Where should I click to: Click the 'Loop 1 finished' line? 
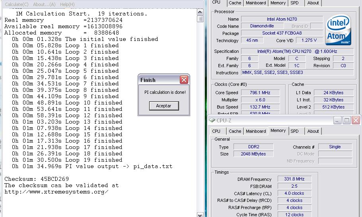65,46
